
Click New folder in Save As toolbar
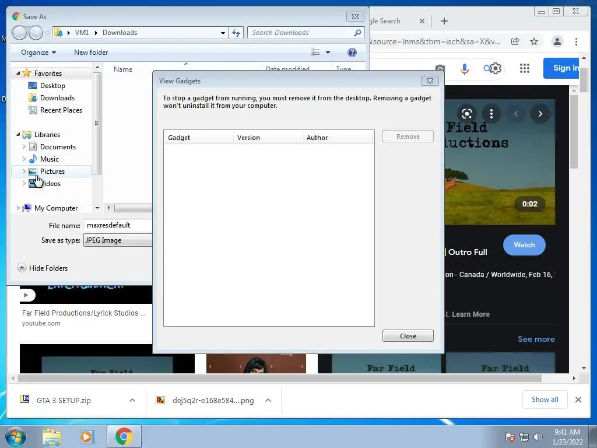coord(91,52)
